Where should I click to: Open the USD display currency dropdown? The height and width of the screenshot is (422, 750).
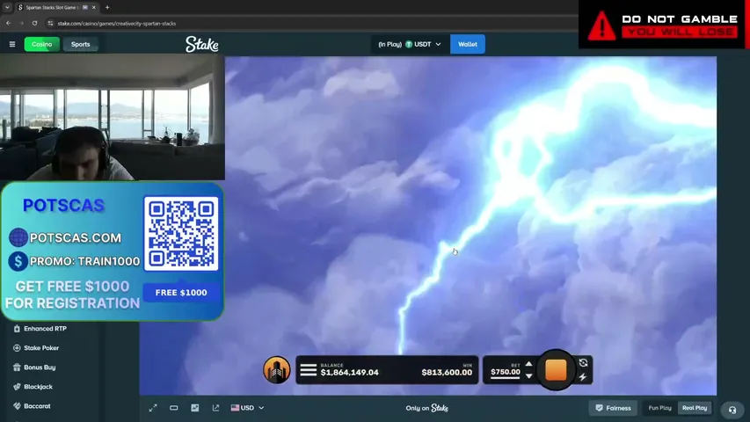pos(247,408)
